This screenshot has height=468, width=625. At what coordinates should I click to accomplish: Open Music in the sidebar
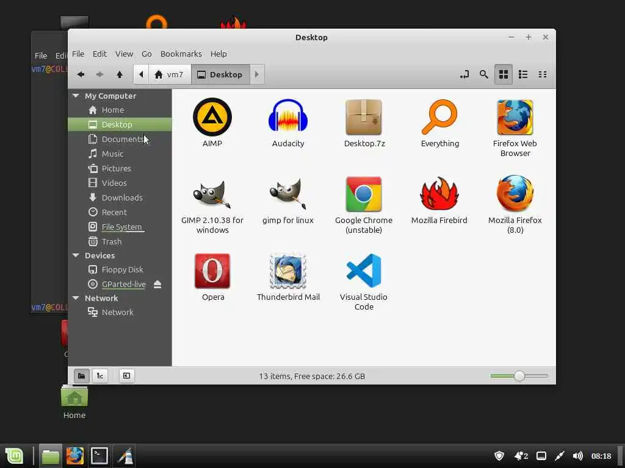[x=120, y=154]
